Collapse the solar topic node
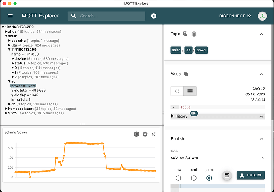The image size is (274, 192). click(x=6, y=36)
